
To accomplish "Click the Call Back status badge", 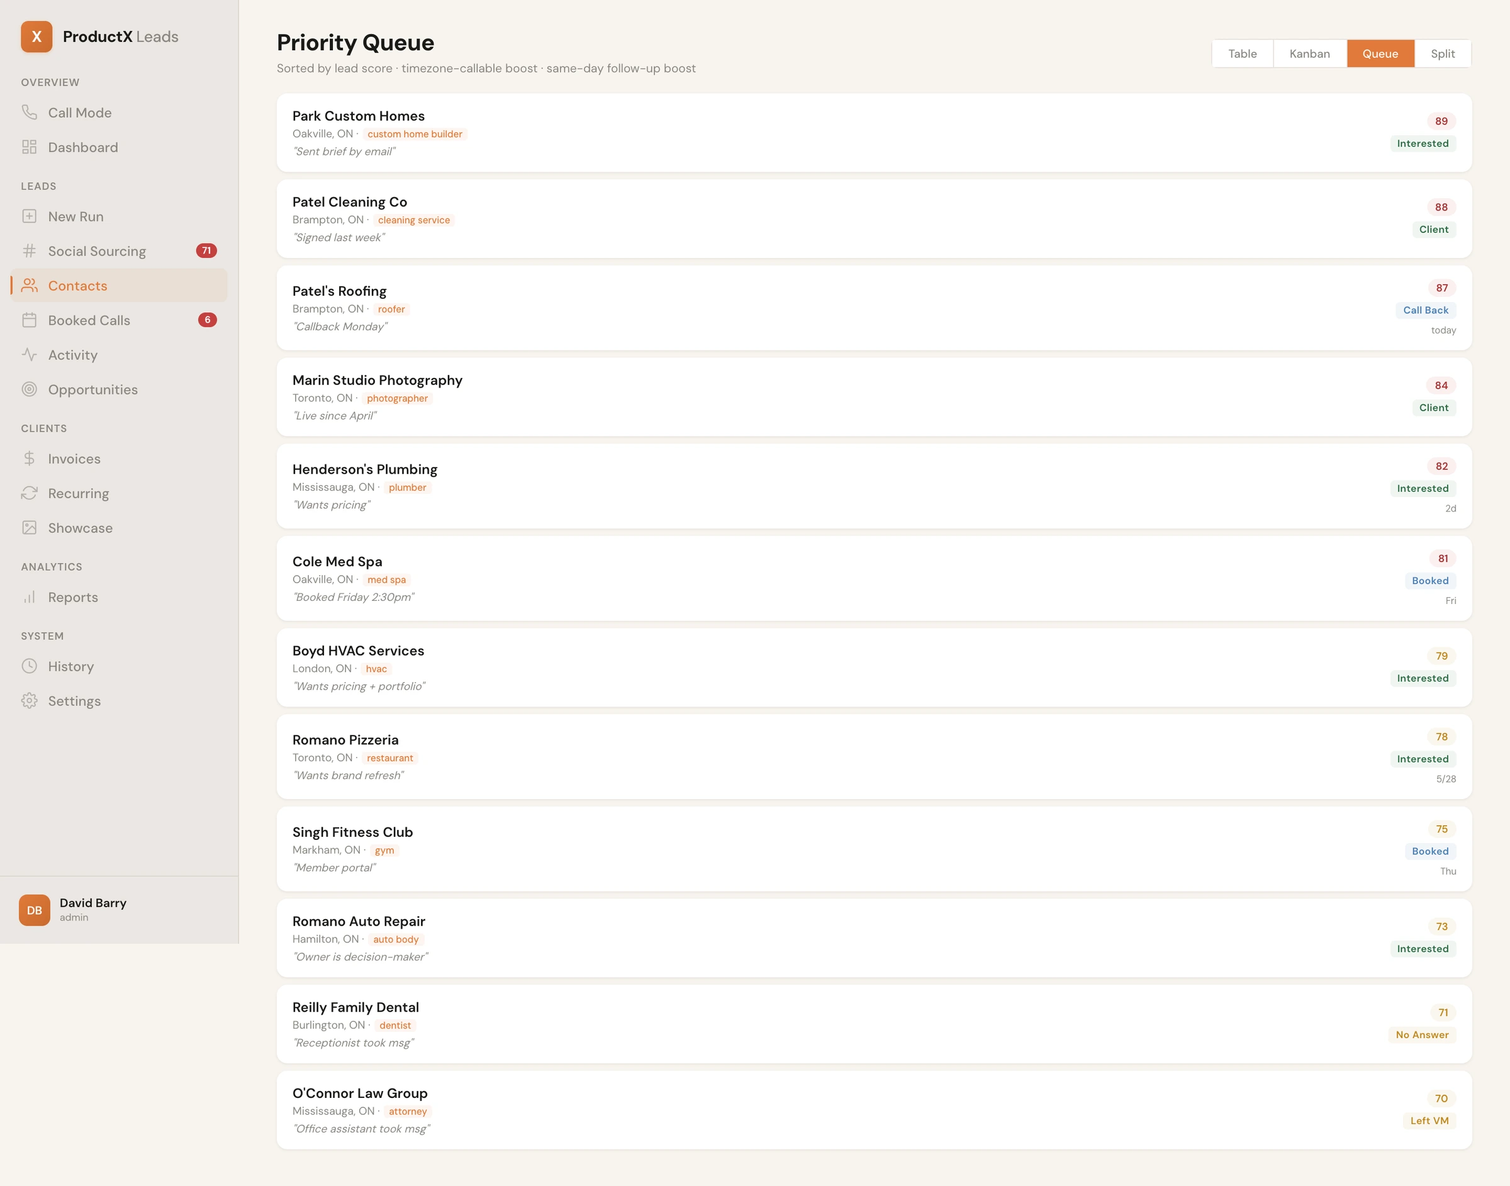I will 1425,310.
